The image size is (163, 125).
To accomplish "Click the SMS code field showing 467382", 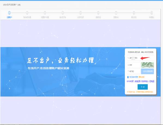I will [134, 71].
